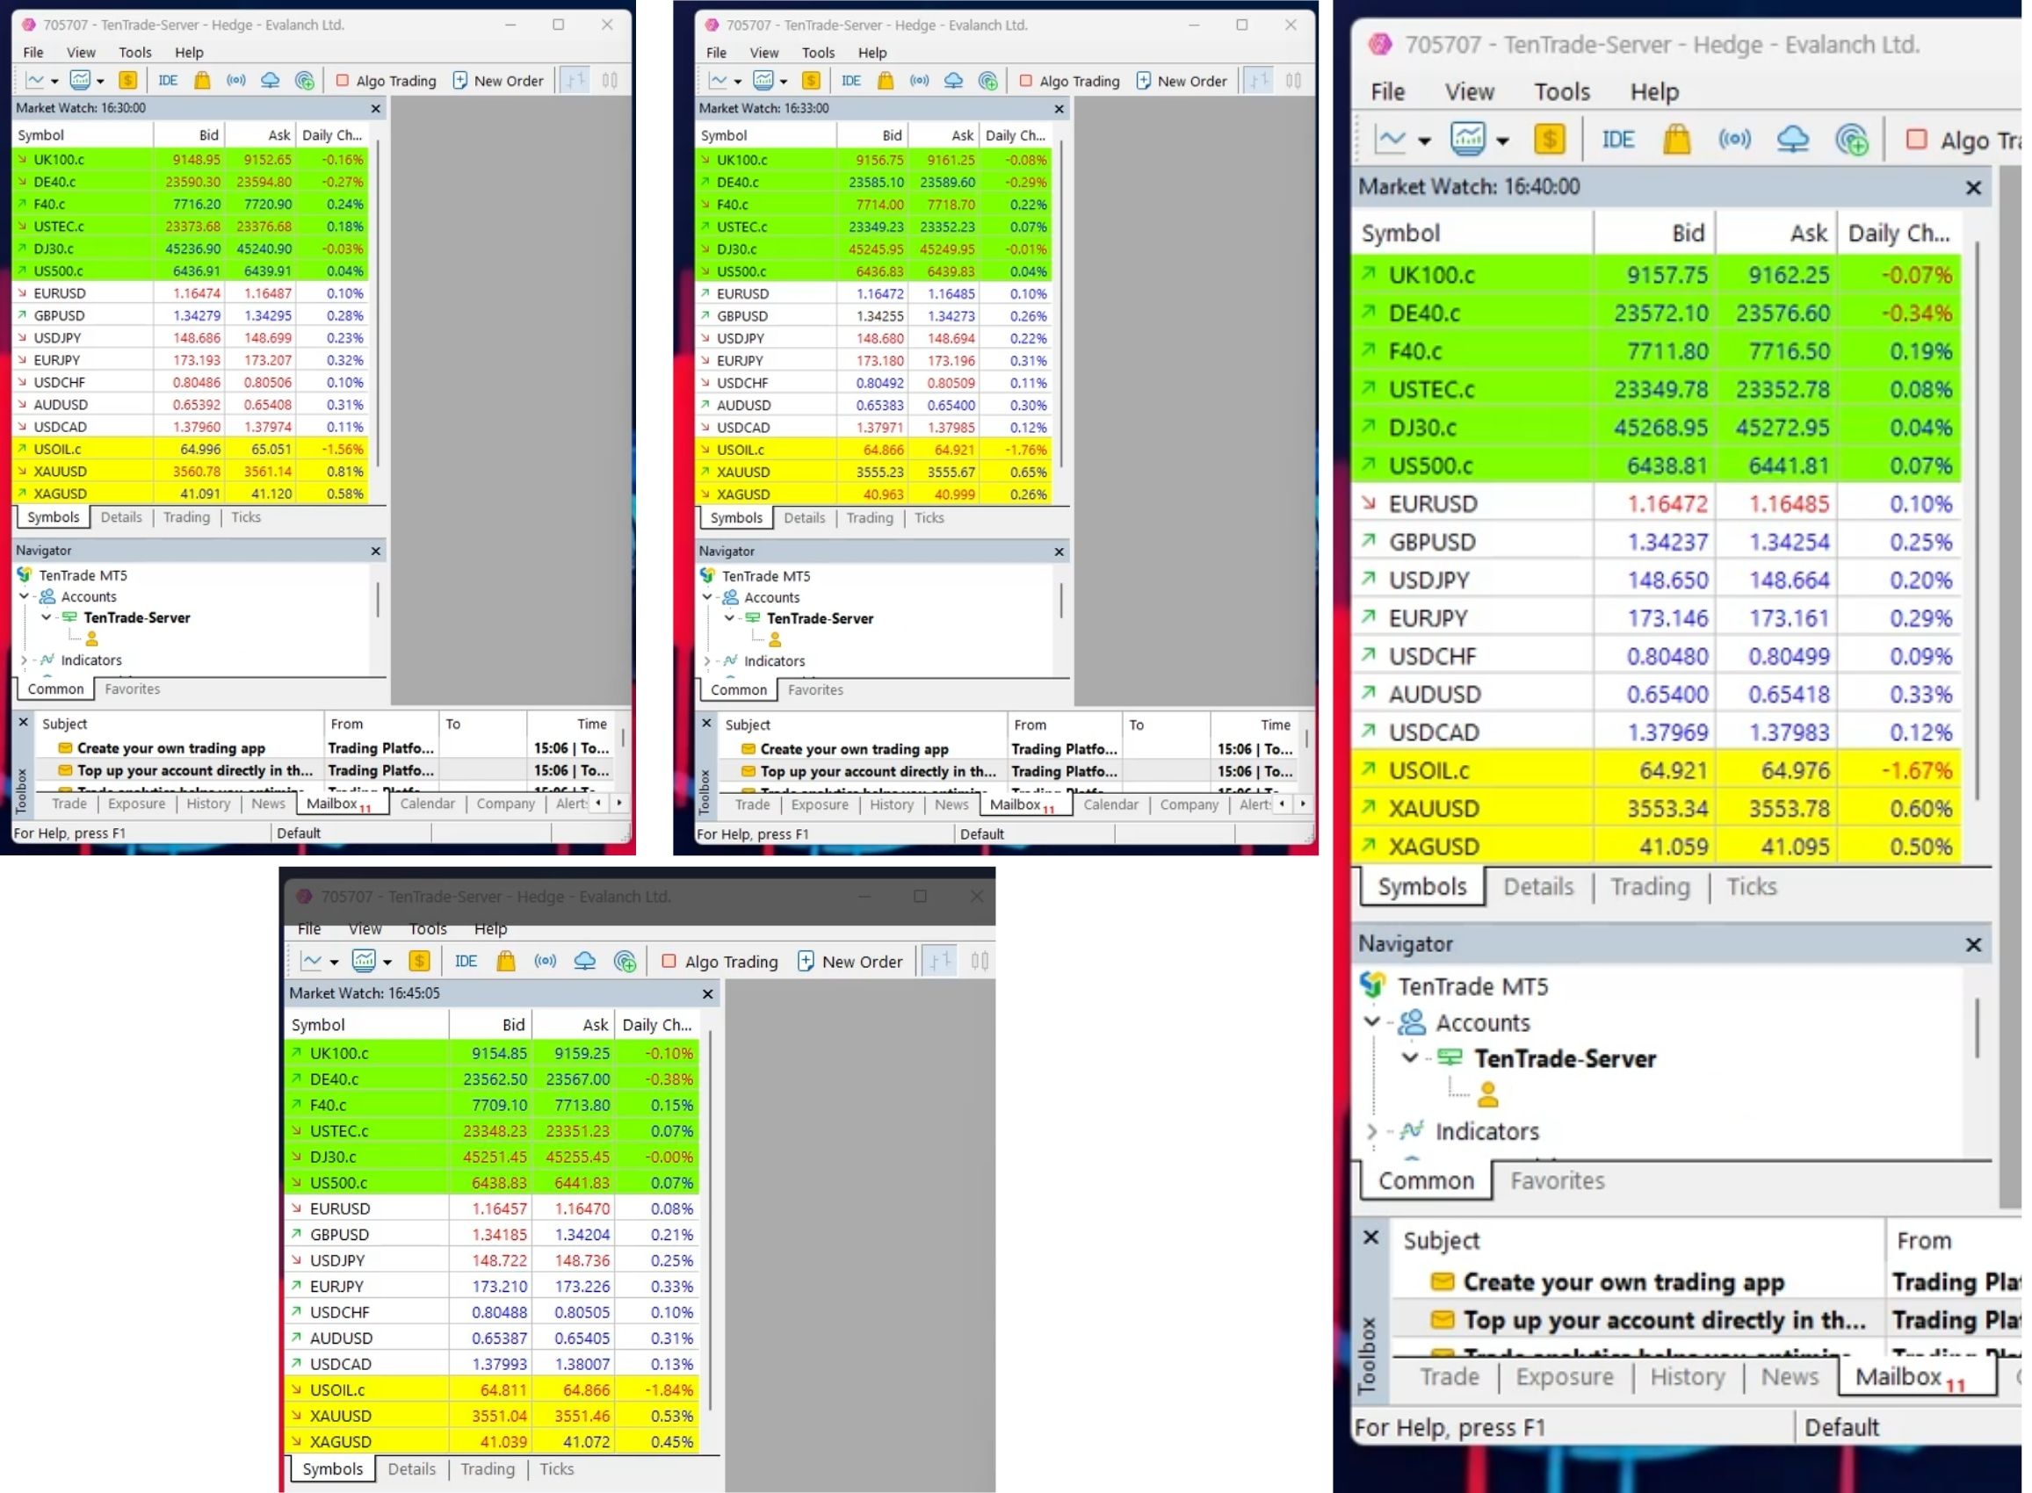Screen dimensions: 2032x1493
Task: Click Signals icon in the 16:30:00 window
Action: click(236, 81)
